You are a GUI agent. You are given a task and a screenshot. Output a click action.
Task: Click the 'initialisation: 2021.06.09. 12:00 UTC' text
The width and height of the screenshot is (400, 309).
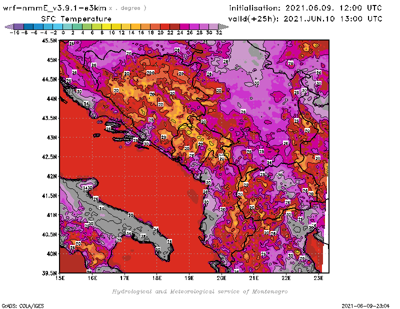(305, 8)
